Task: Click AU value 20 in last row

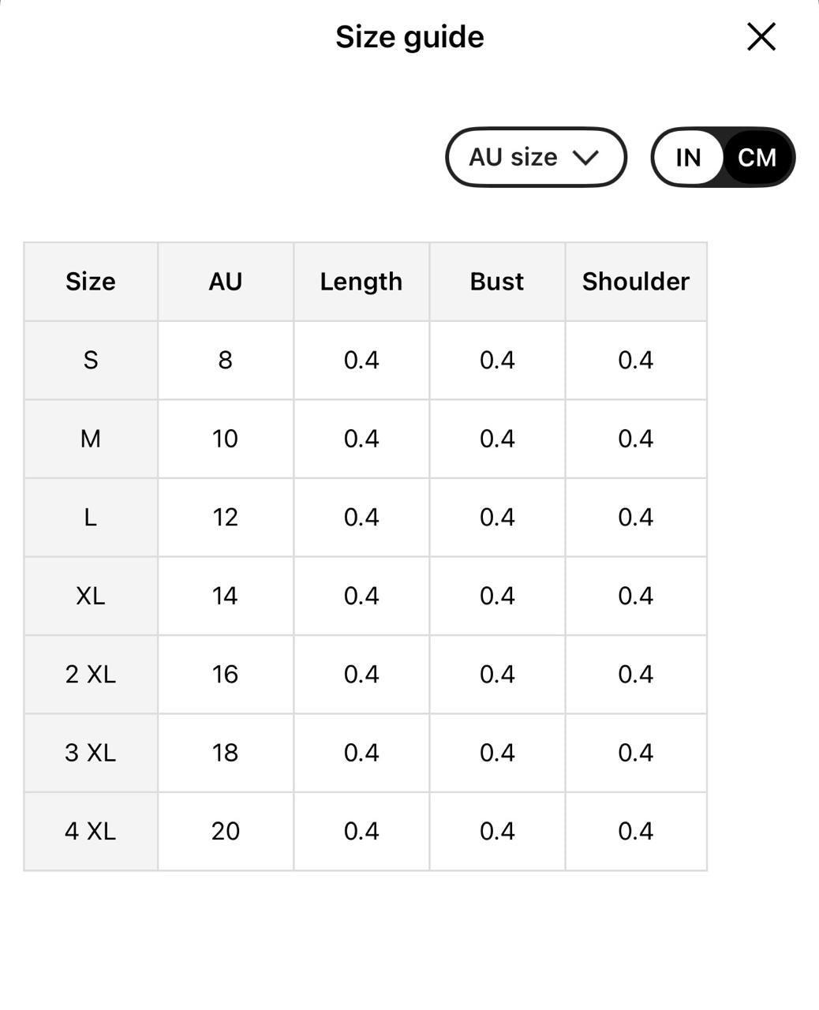Action: 226,831
